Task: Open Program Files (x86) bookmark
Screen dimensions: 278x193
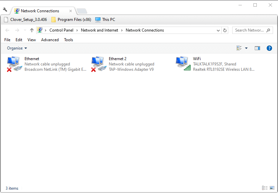Action: (x=71, y=20)
